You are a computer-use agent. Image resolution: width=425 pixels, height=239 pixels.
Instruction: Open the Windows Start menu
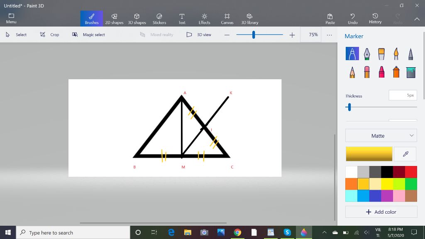point(8,232)
